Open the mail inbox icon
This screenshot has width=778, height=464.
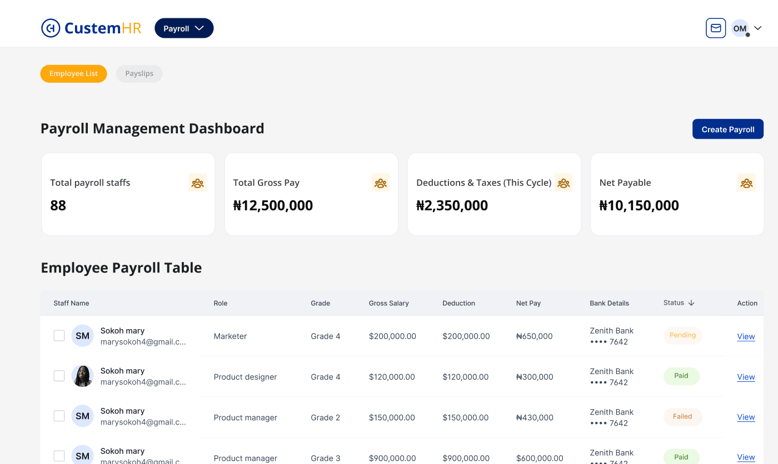pos(716,28)
